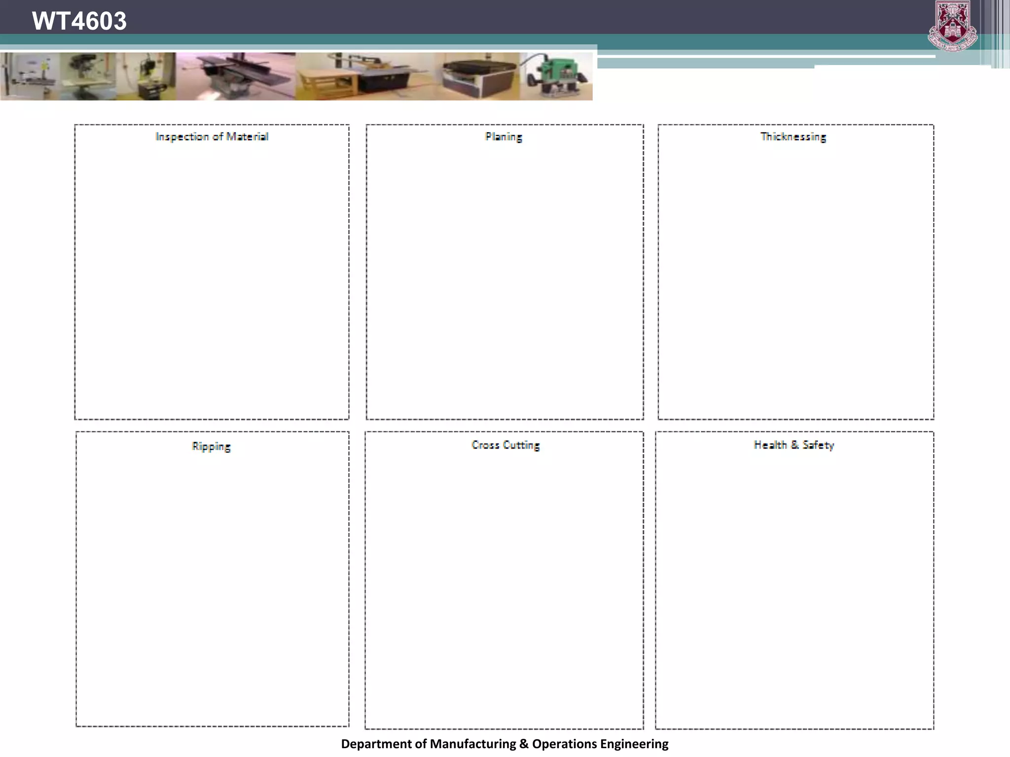Click the surface planer machine photo
Screen dimensions: 1010x757
(x=236, y=77)
